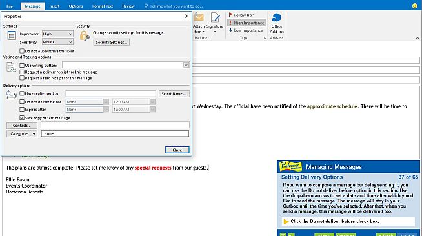422x236 pixels.
Task: Check Request a read receipt
Action: click(22, 78)
